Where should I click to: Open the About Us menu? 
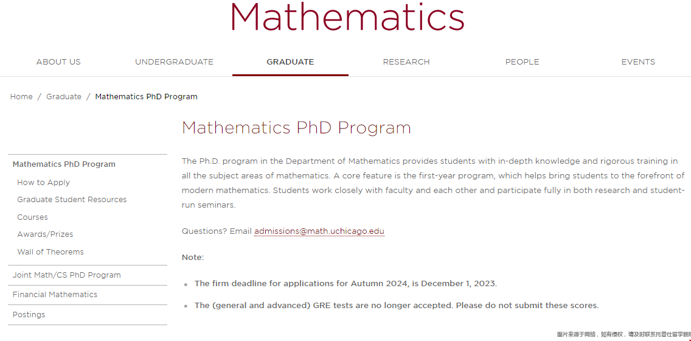pyautogui.click(x=58, y=62)
